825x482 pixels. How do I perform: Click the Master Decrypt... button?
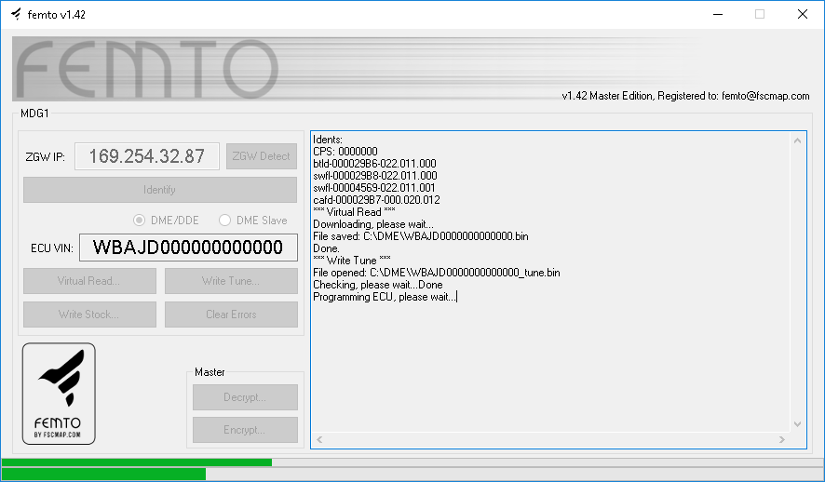pos(245,397)
